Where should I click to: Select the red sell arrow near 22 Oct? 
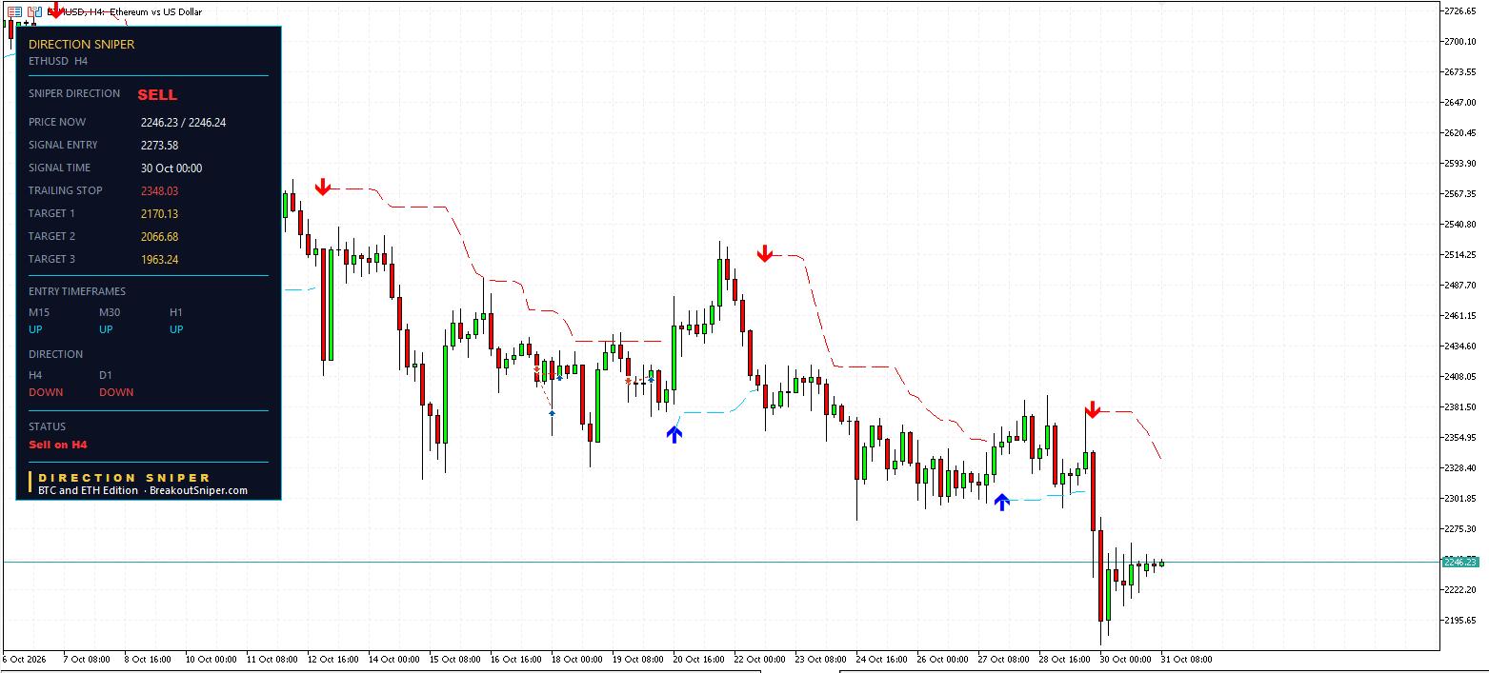coord(764,253)
